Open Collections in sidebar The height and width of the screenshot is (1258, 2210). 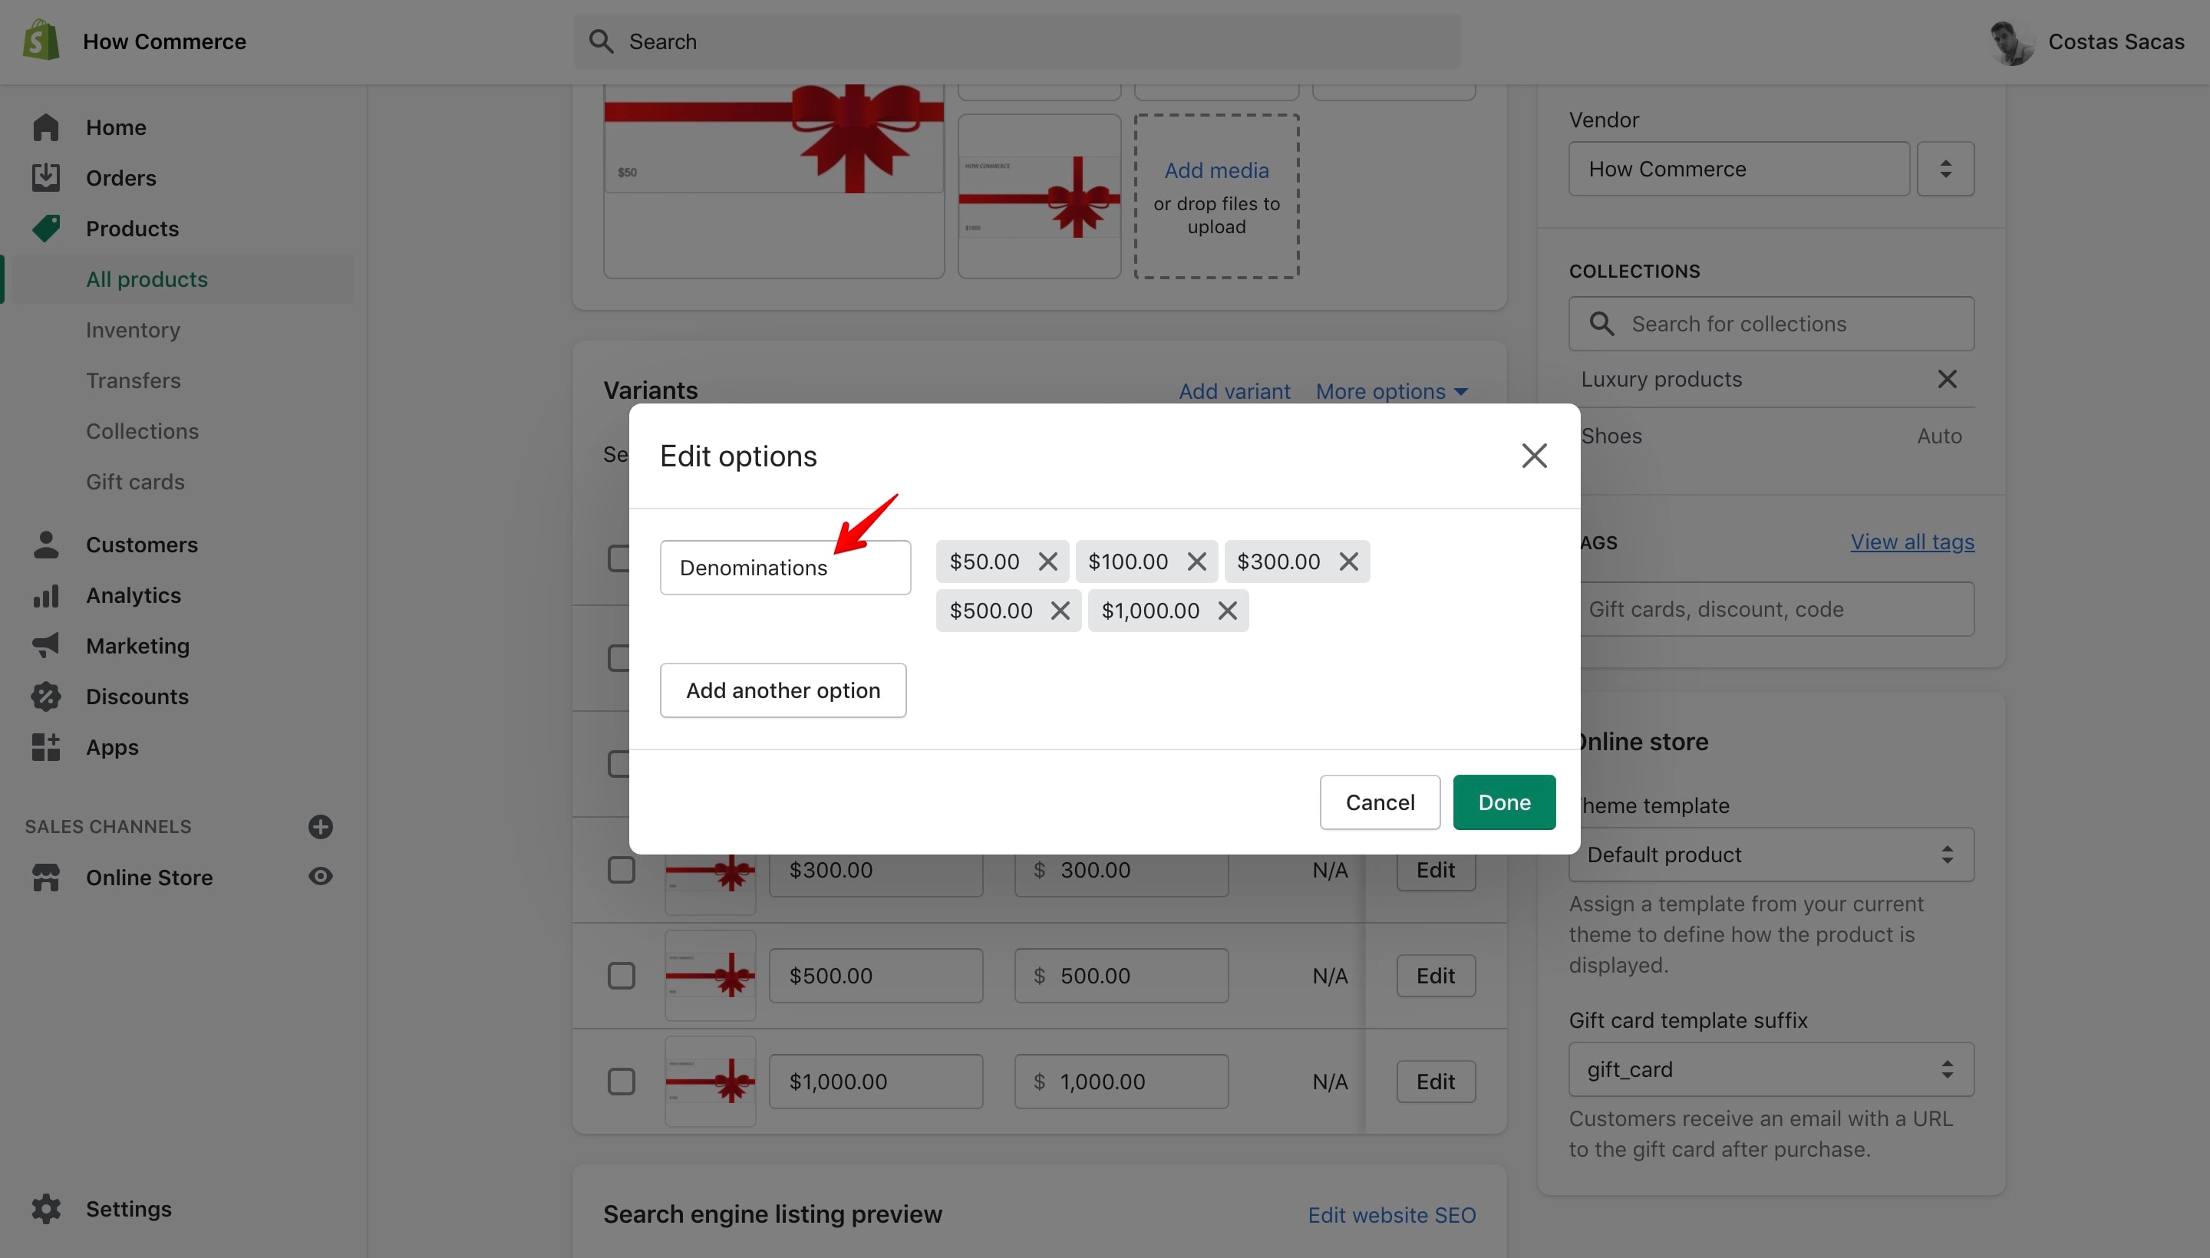pos(142,431)
